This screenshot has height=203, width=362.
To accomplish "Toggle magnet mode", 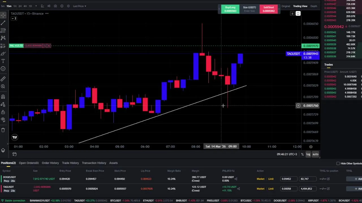I will pyautogui.click(x=3, y=97).
